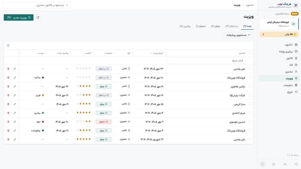The image size is (301, 169).
Task: Switch to the در انتظار (۳) tab
Action: pyautogui.click(x=231, y=26)
